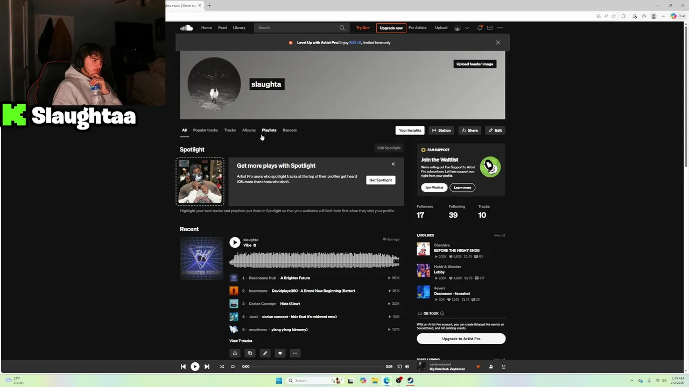Screen dimensions: 689x387
Task: Switch to the Tracks tab
Action: [x=230, y=130]
